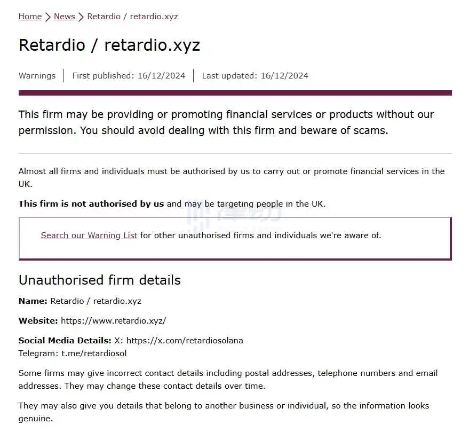
Task: Click the bordered warning list callout box
Action: [235, 239]
